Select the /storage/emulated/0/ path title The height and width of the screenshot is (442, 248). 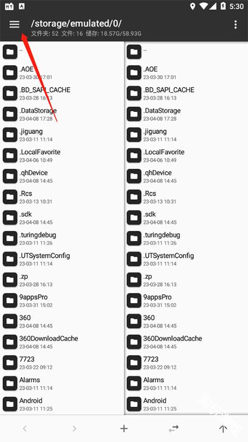click(76, 23)
